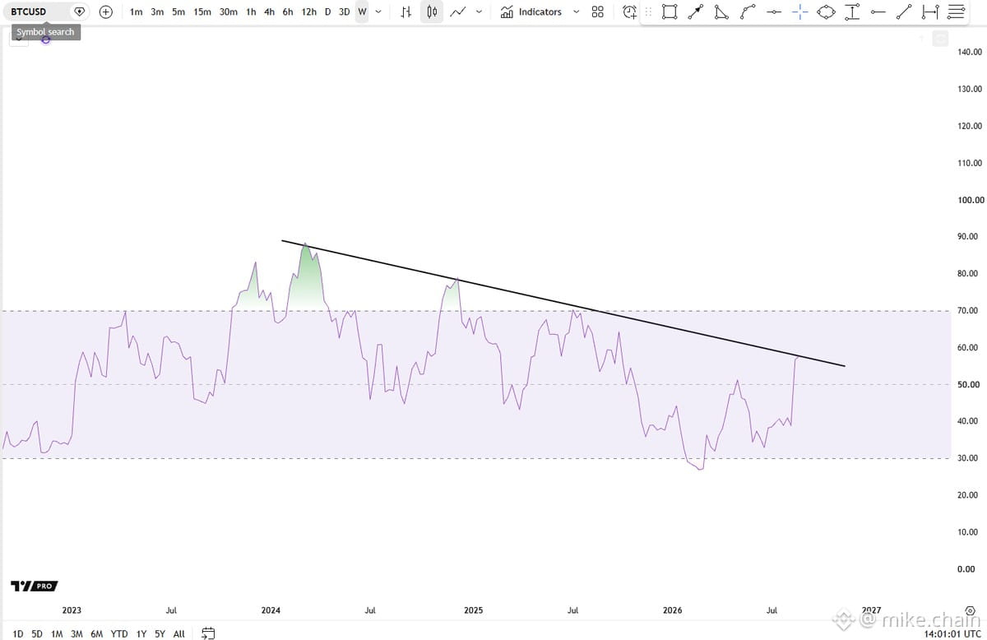The image size is (987, 640).
Task: Set chart range to 1Y
Action: (141, 633)
